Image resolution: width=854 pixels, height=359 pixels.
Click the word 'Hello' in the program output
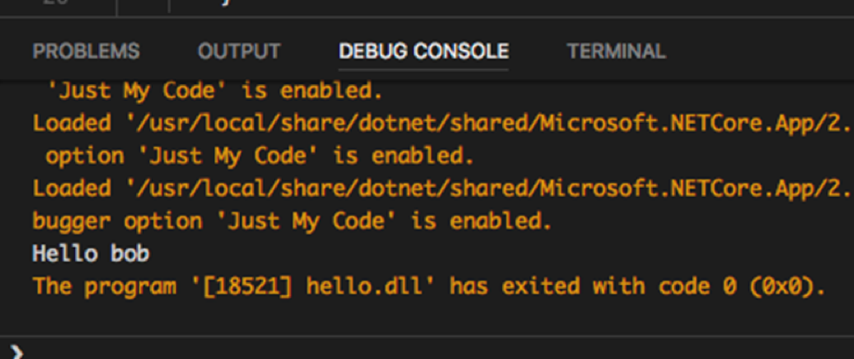click(x=66, y=254)
